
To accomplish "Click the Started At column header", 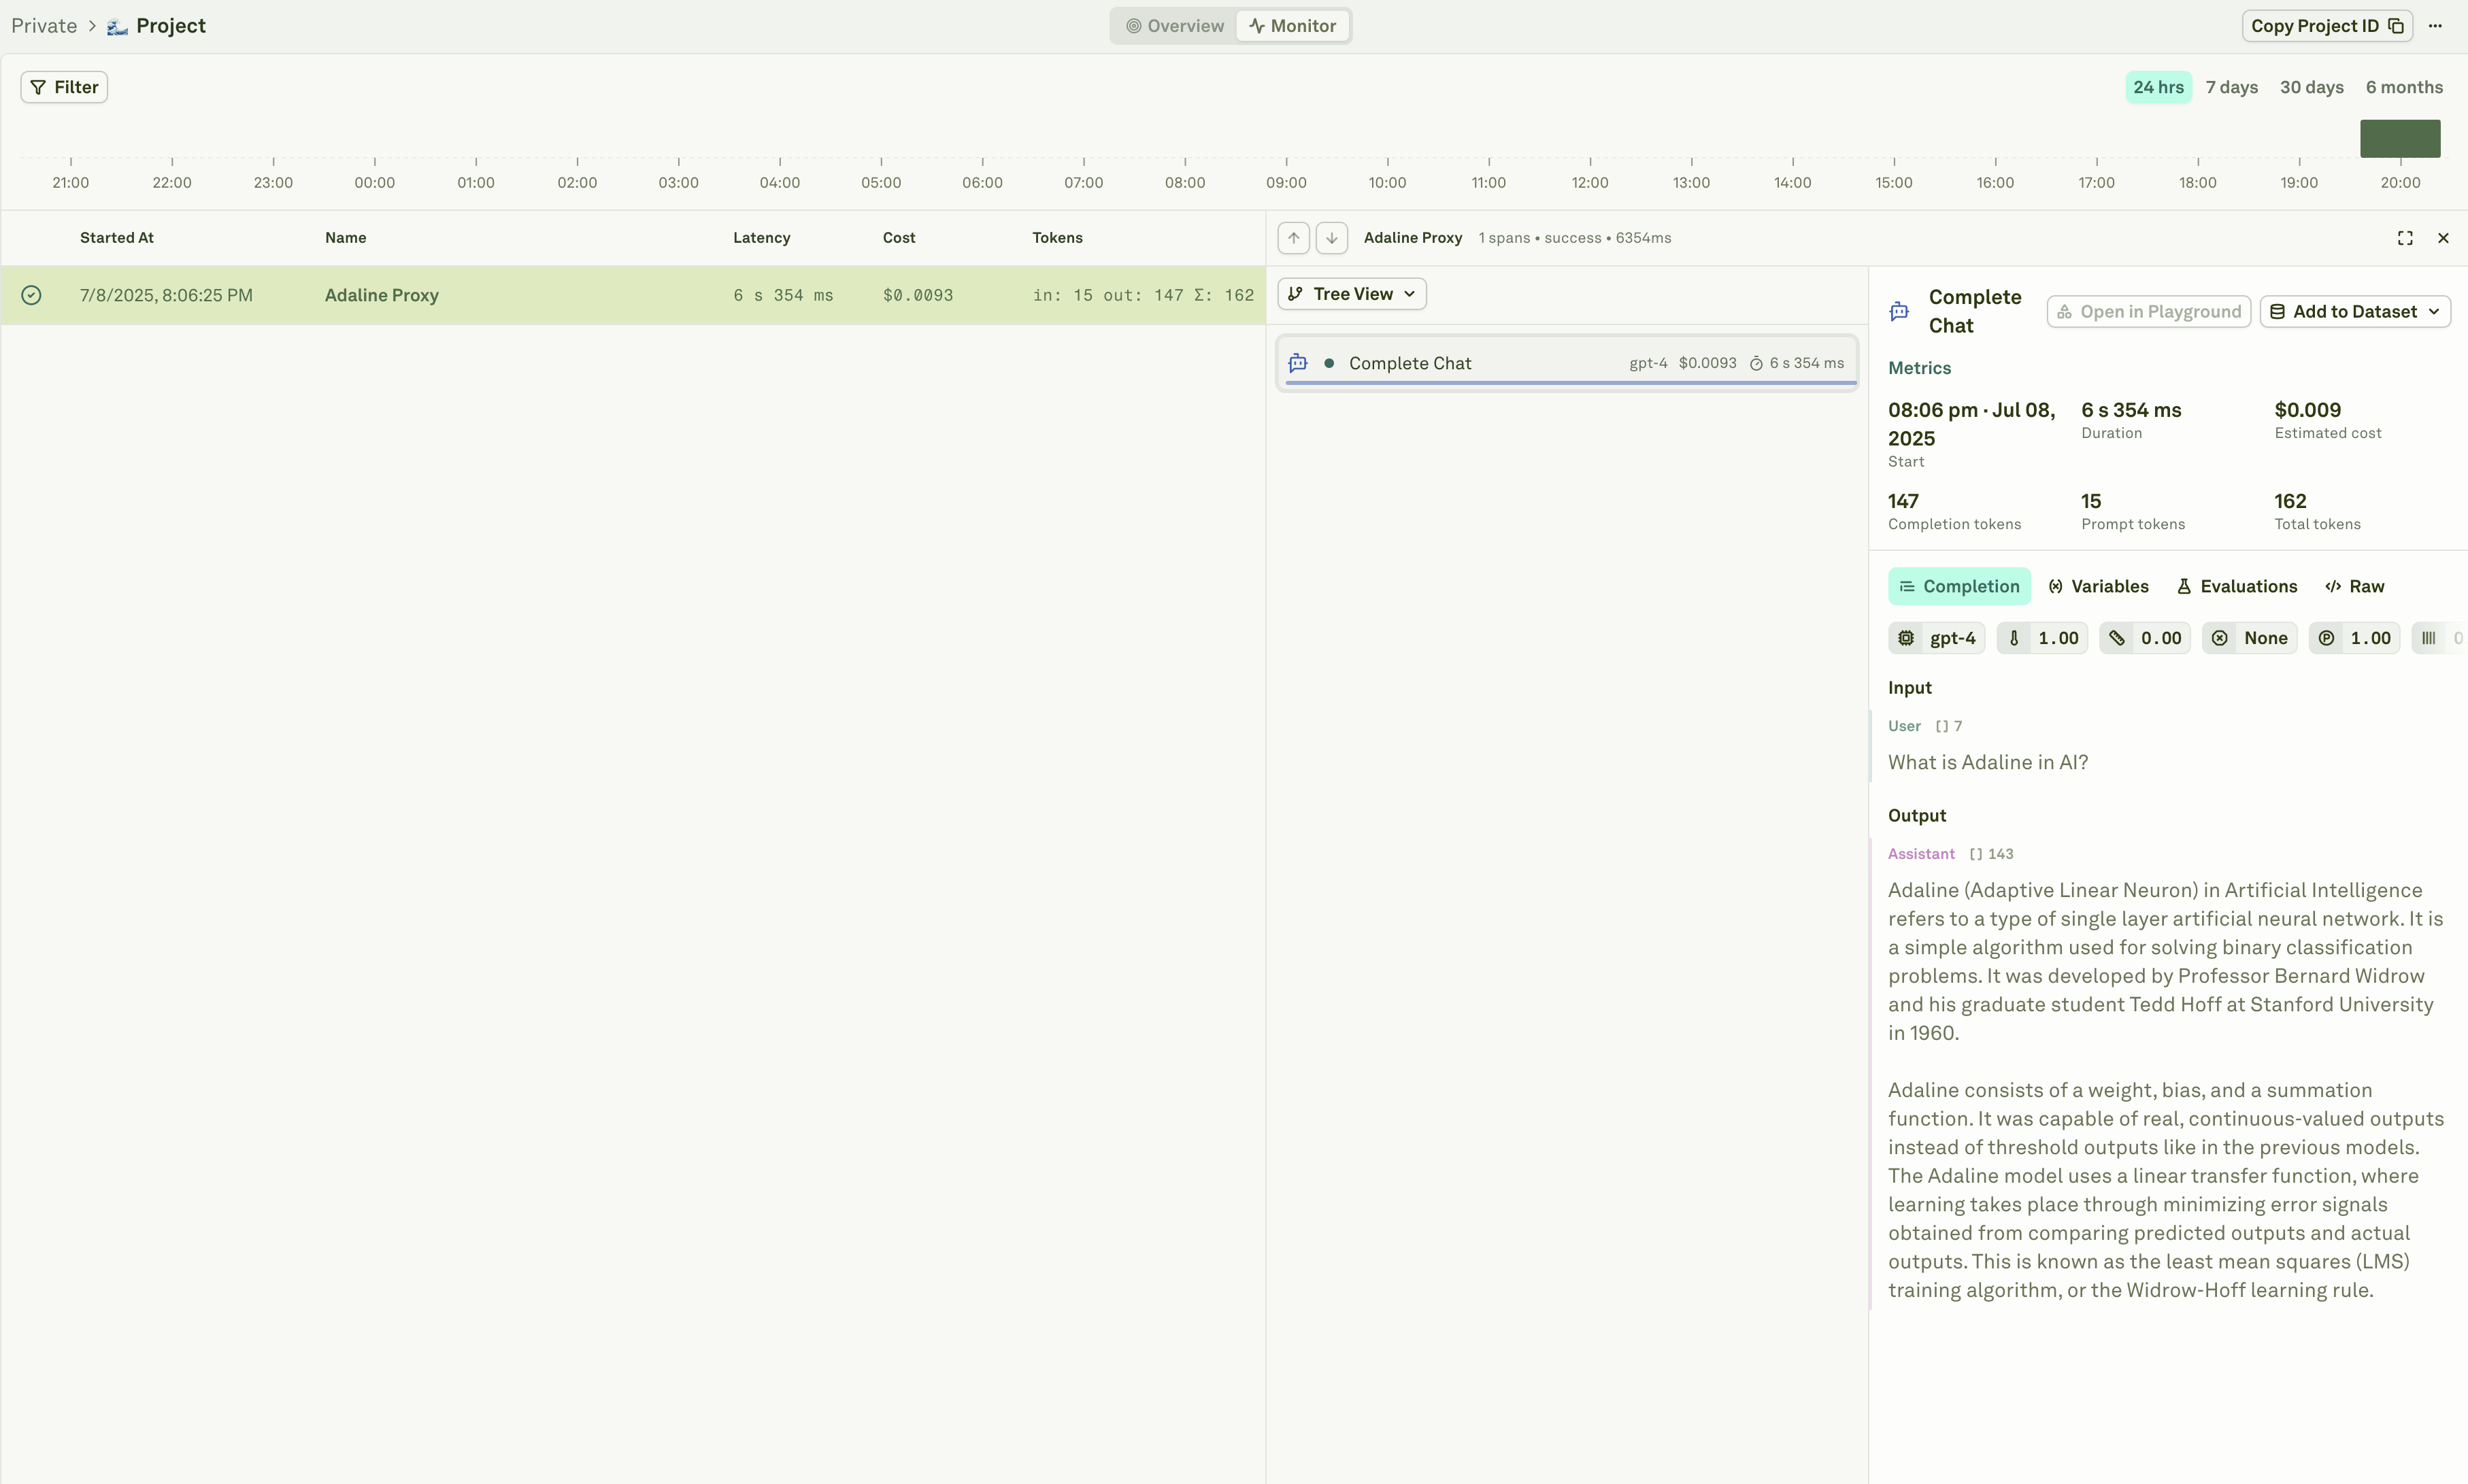I will click(117, 238).
